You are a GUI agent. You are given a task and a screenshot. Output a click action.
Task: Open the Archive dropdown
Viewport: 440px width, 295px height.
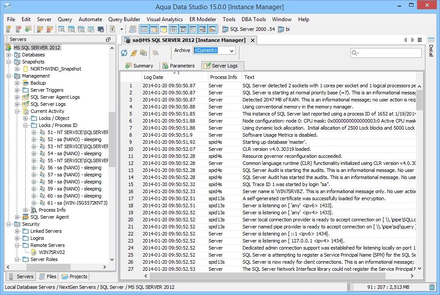[231, 51]
